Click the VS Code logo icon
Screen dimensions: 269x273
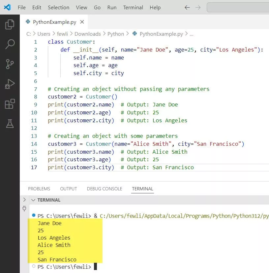7,7
